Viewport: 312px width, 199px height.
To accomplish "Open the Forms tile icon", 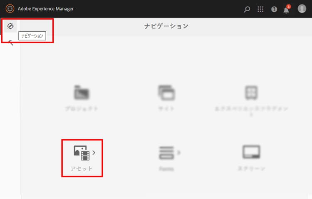I will [x=166, y=153].
